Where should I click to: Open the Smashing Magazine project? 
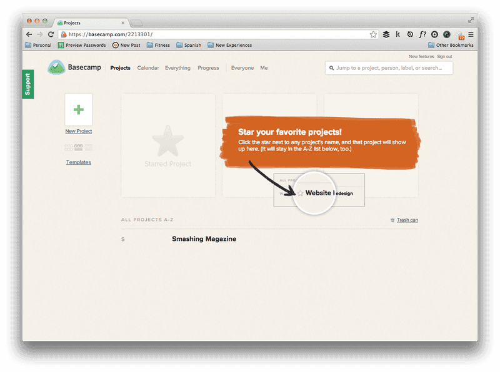click(204, 239)
